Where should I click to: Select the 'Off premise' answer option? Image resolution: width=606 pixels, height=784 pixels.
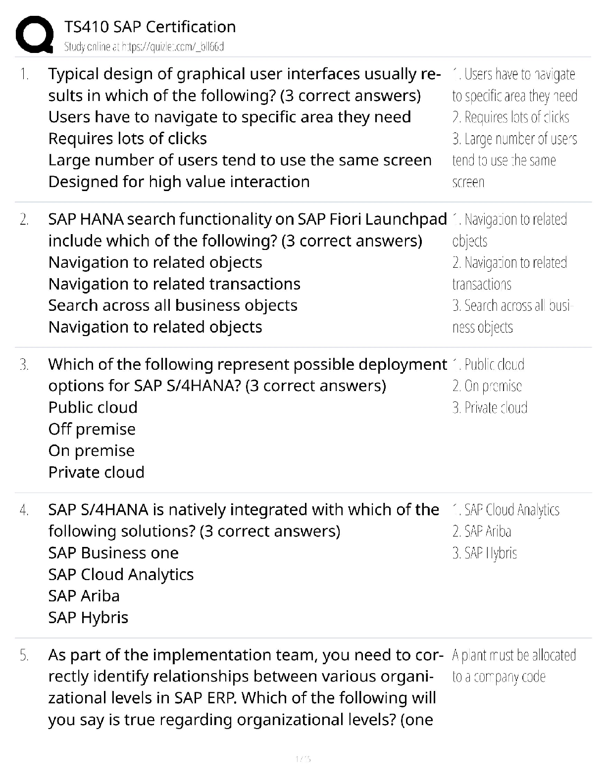click(92, 429)
